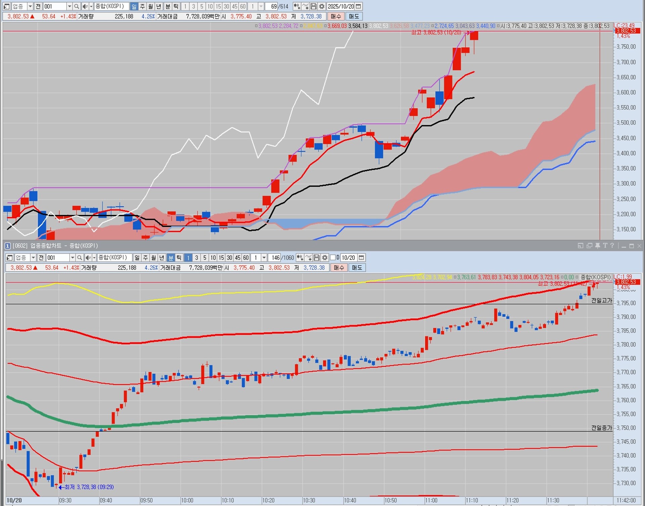Click the save diskette icon in lower chart toolbar
The image size is (645, 506).
click(316, 258)
